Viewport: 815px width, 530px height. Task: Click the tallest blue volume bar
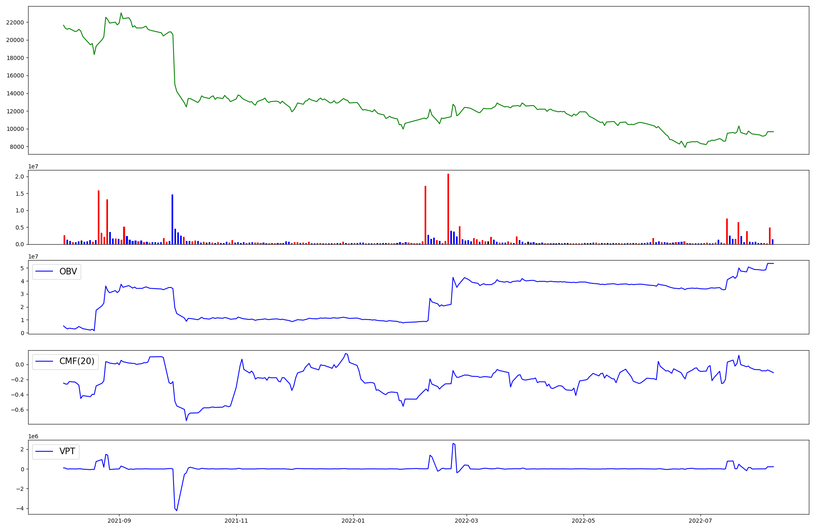pyautogui.click(x=172, y=219)
